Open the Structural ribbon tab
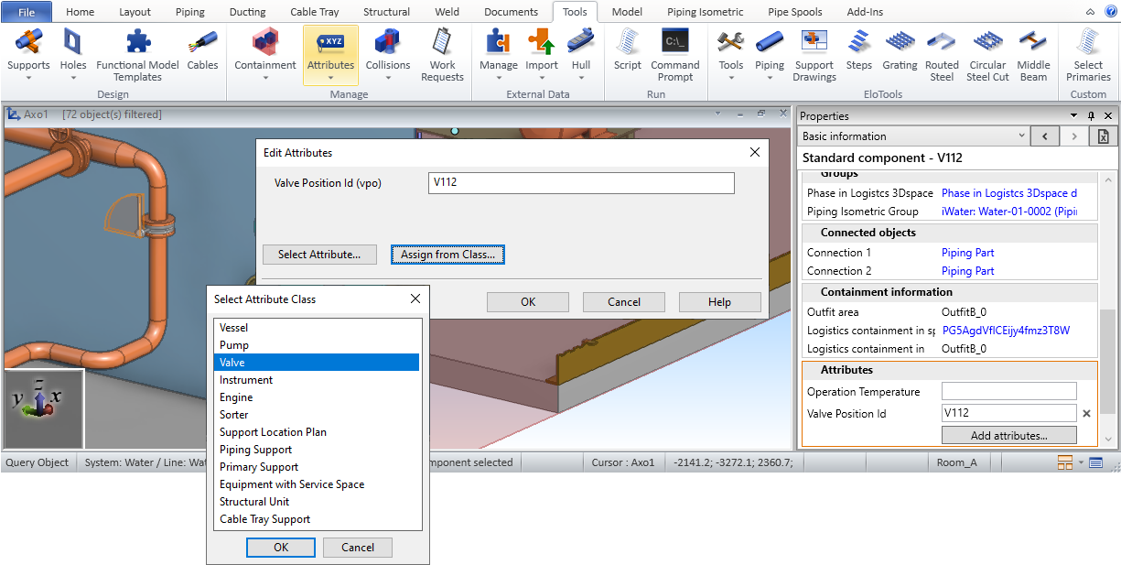The width and height of the screenshot is (1121, 565). tap(386, 12)
